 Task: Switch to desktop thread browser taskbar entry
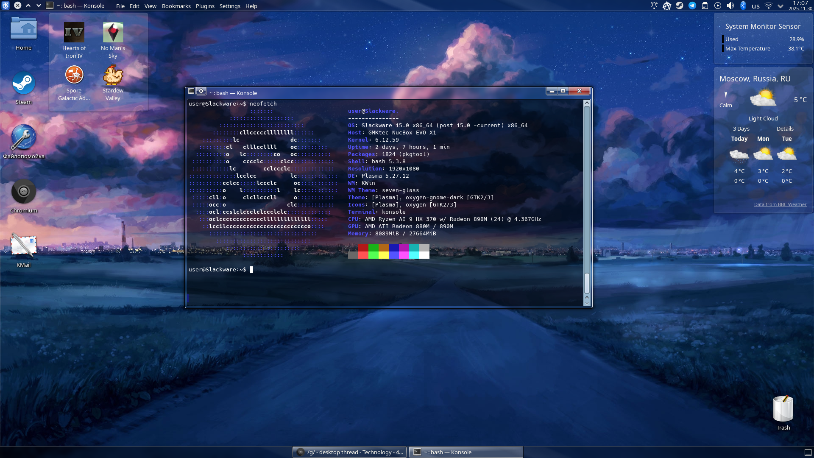pyautogui.click(x=349, y=452)
